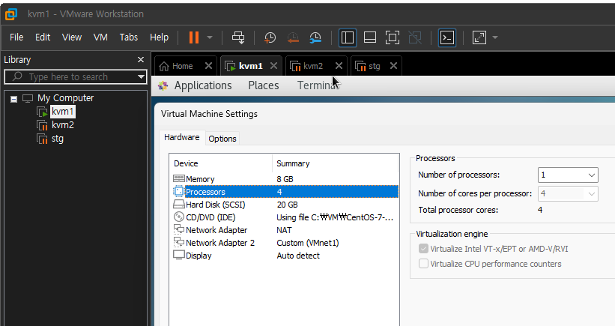Select kvm1 in the library tree
The width and height of the screenshot is (615, 326).
click(63, 112)
